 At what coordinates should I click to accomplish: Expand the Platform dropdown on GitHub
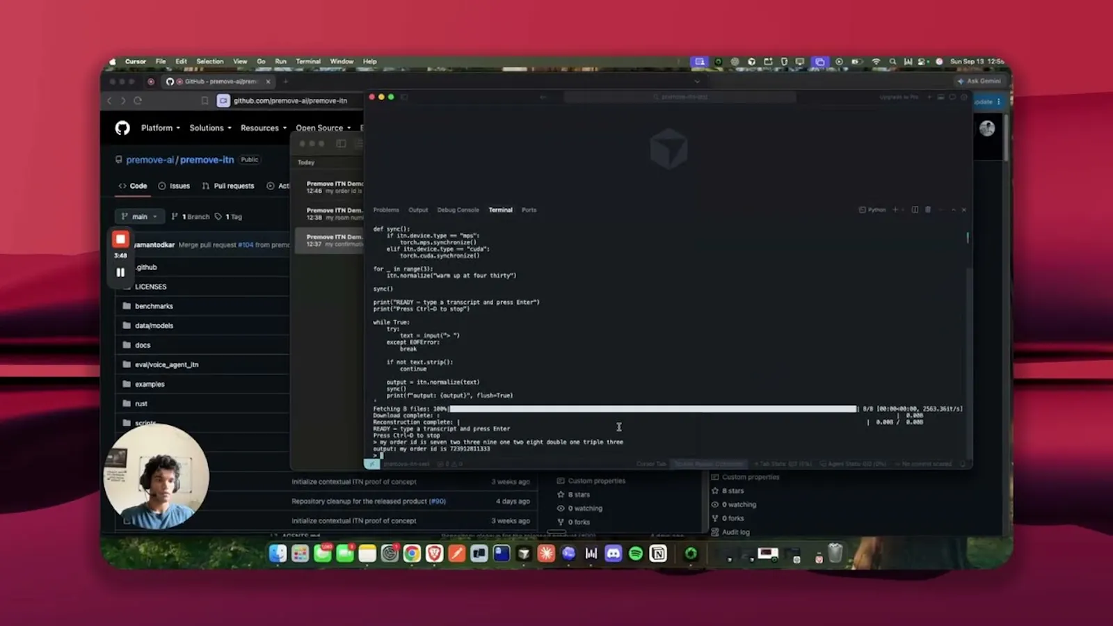160,128
